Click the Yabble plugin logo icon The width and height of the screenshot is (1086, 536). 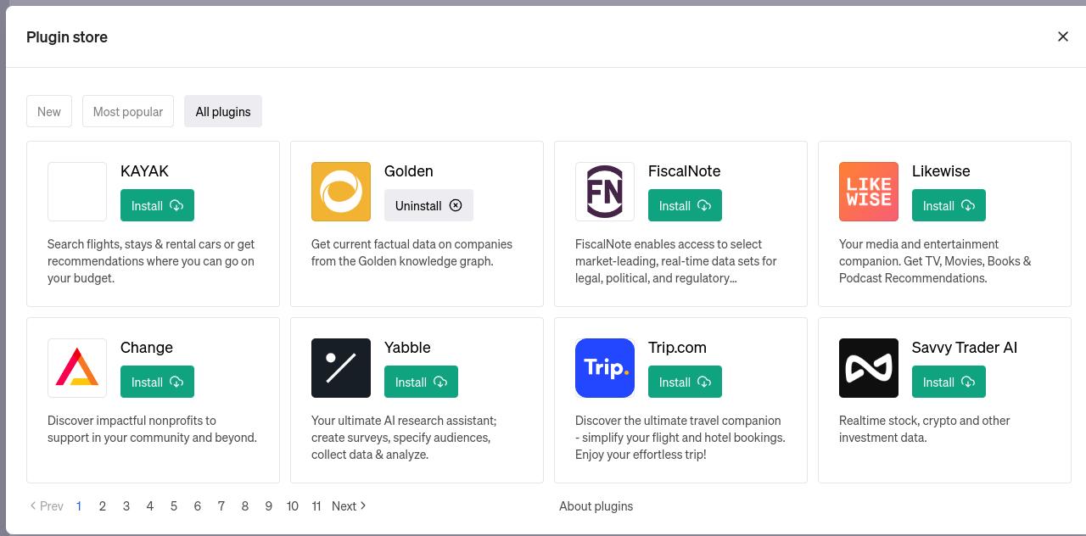(341, 368)
